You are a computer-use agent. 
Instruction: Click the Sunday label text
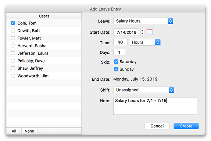click(x=126, y=69)
